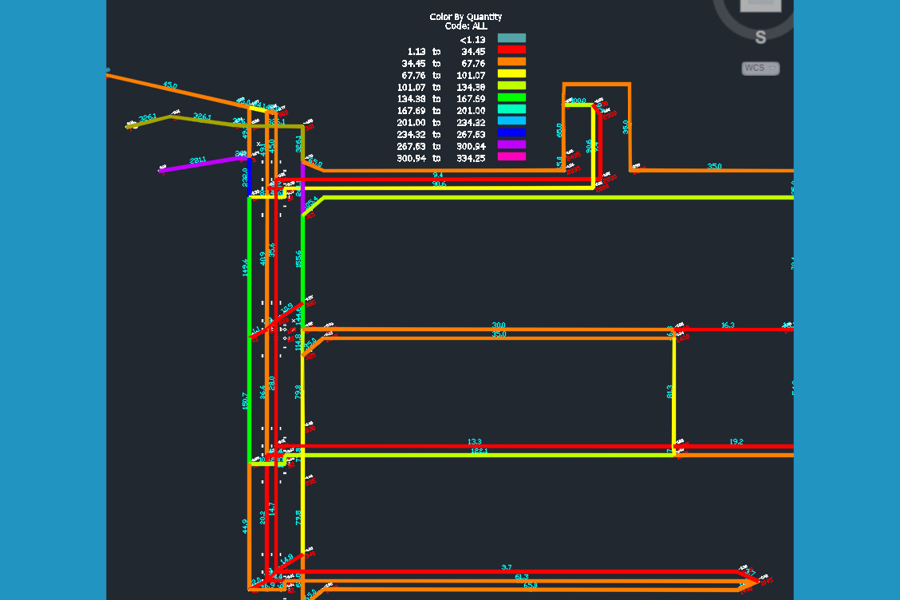Click the South compass label on ViewCube

click(x=760, y=37)
